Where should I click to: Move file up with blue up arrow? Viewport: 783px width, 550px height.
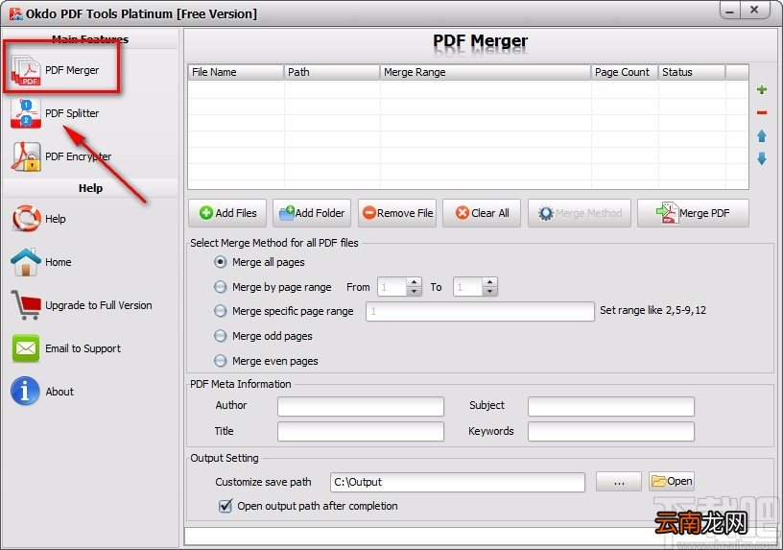click(x=762, y=136)
